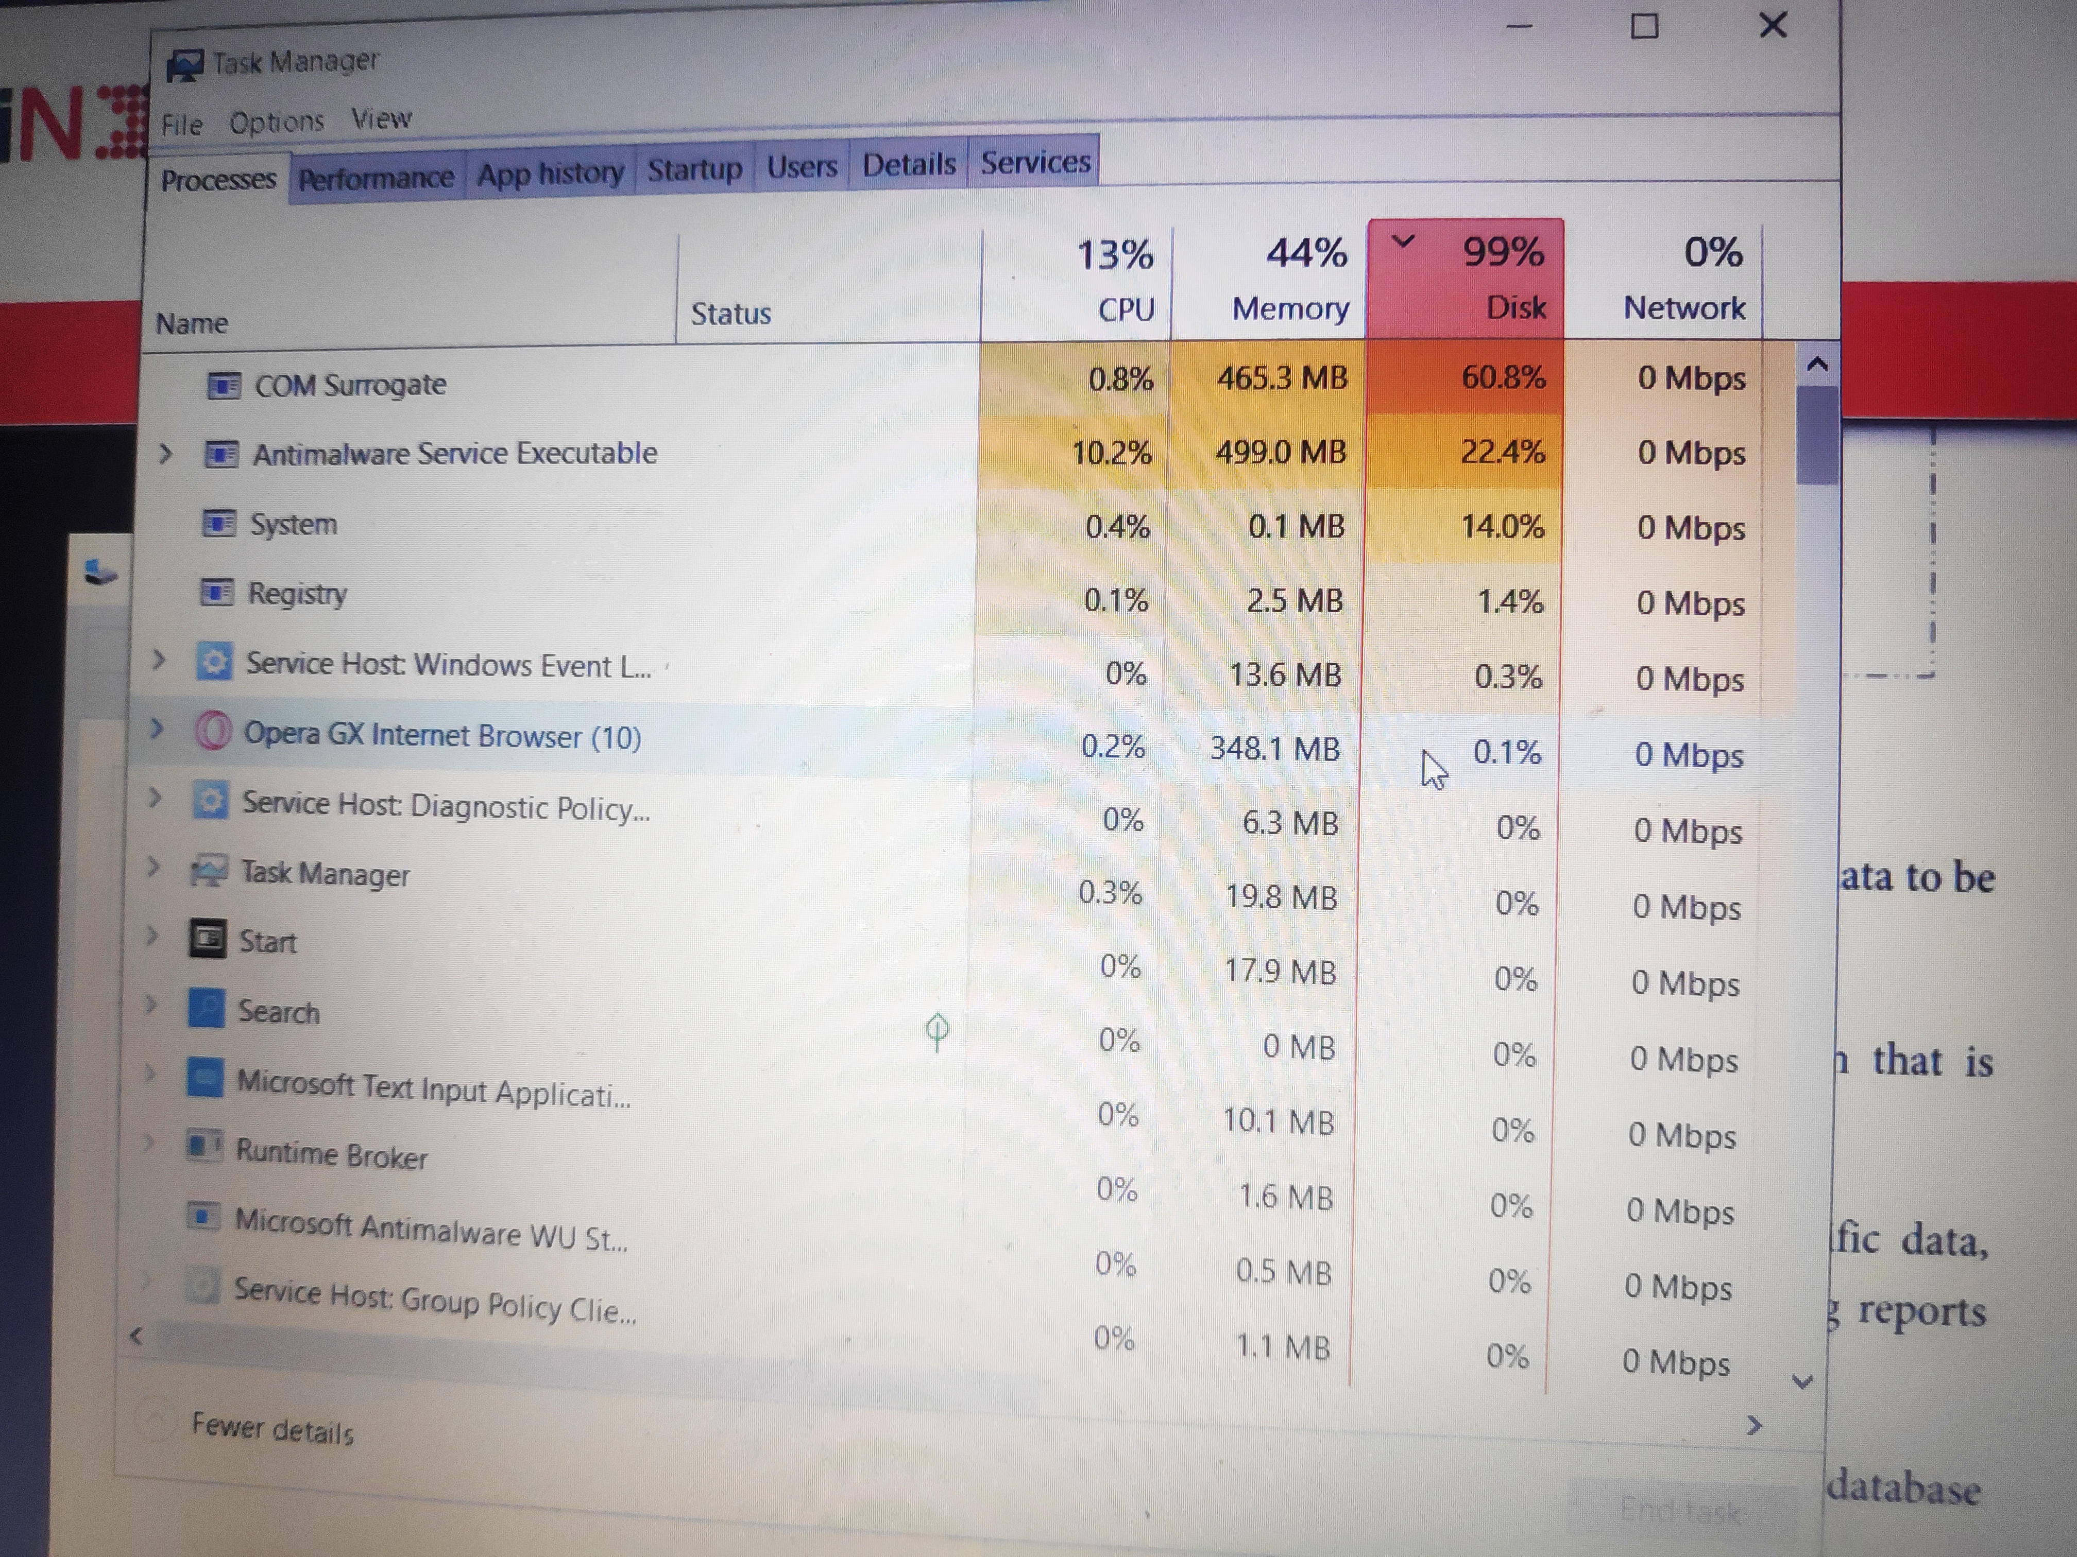Expand Microsoft Text Input Application row
2077x1557 pixels.
point(149,1074)
